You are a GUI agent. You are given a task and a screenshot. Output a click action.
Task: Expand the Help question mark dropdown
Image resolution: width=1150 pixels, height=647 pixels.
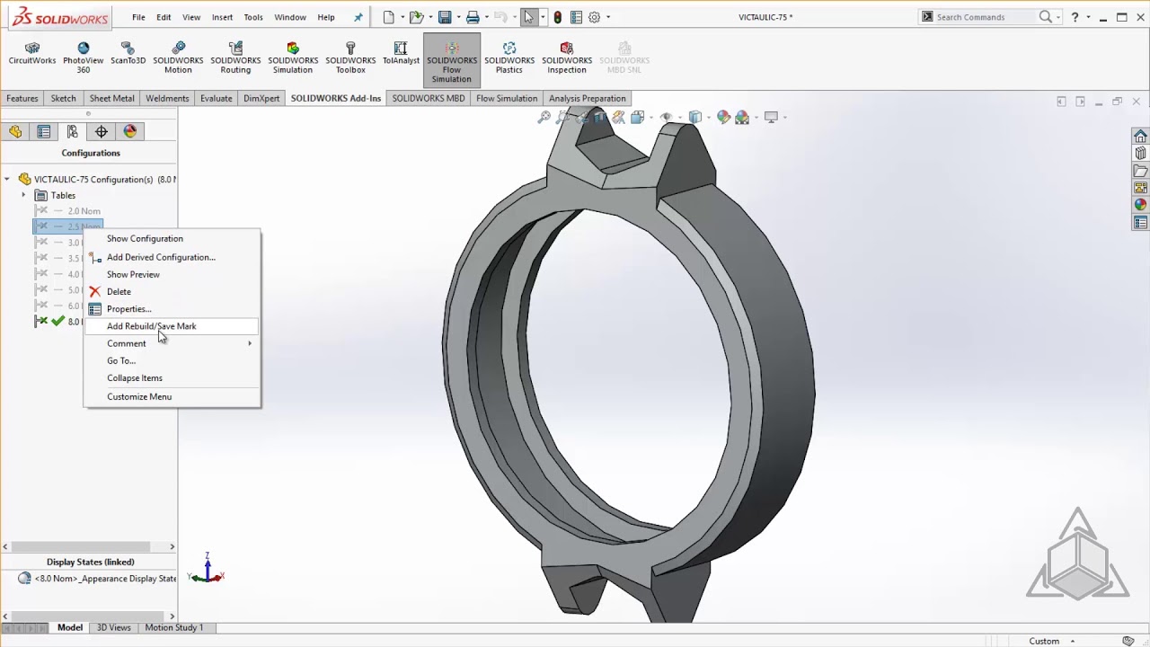[x=1087, y=17]
